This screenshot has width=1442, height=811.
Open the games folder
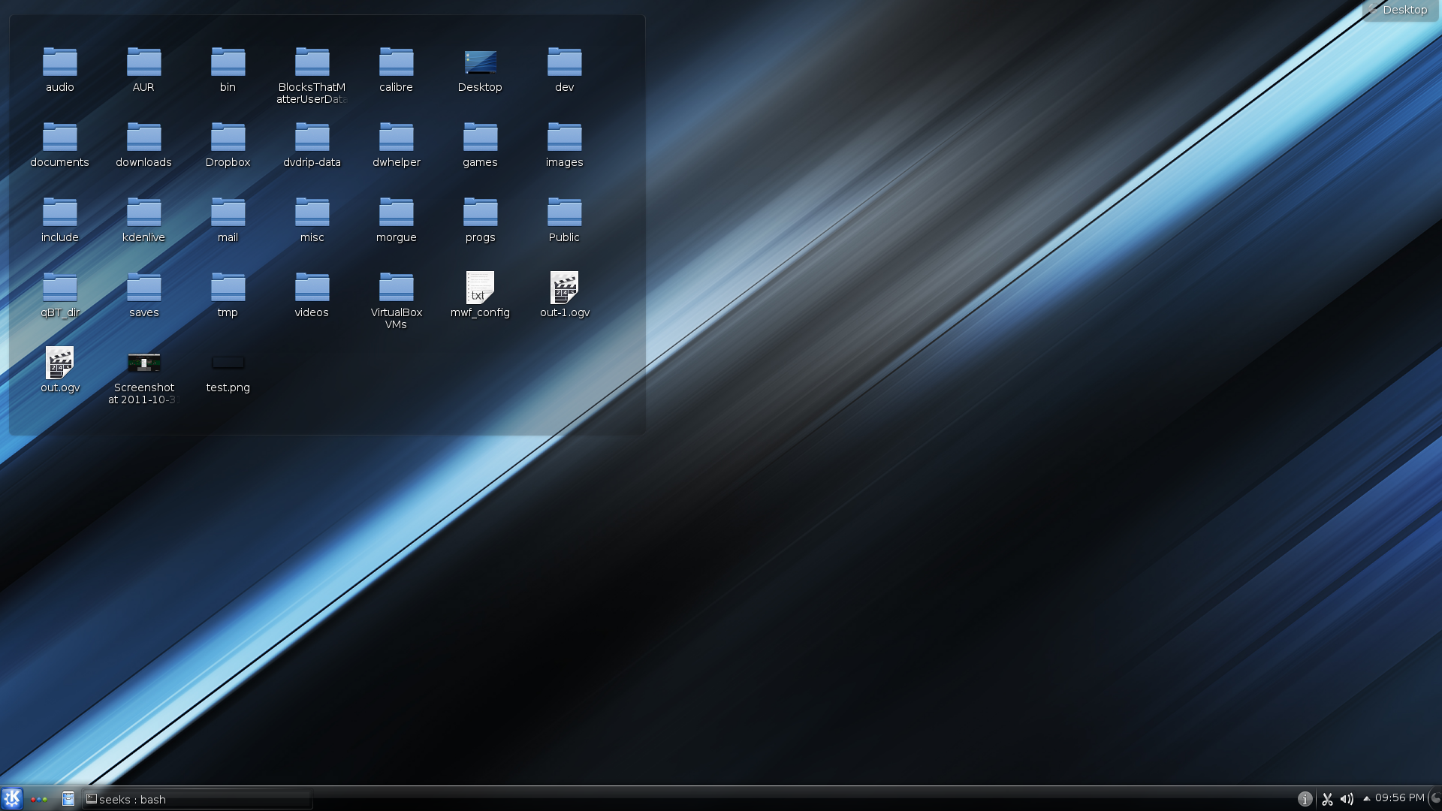point(480,139)
